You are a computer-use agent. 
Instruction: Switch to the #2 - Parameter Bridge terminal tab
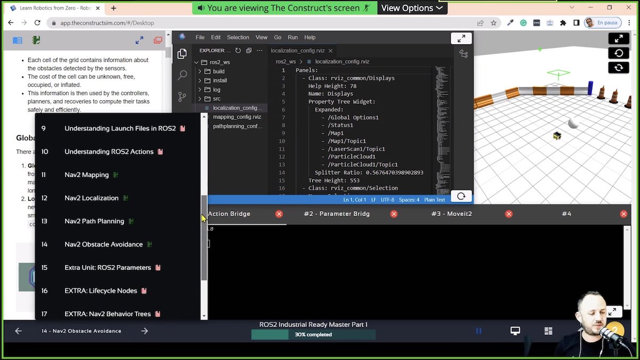[x=337, y=214]
